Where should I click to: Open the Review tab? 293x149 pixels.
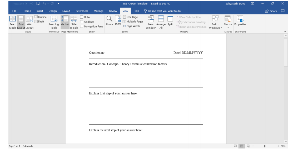113,11
